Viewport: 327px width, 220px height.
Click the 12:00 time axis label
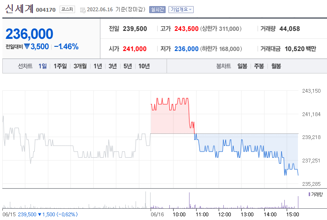click(225, 214)
